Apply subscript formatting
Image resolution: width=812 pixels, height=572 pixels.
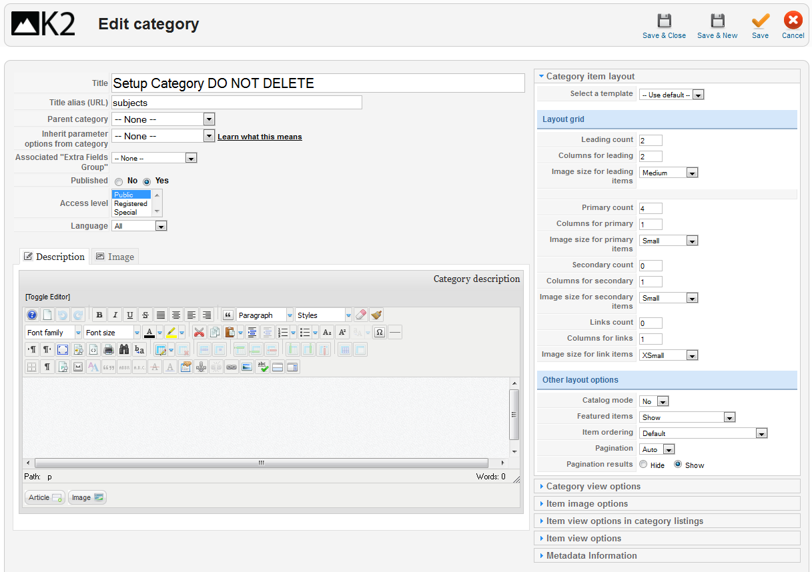[327, 332]
